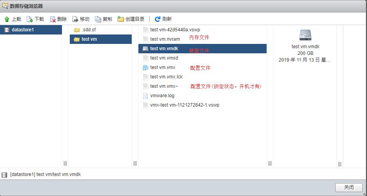Image resolution: width=367 pixels, height=196 pixels.
Task: Click the Move (移动) toolbar icon
Action: coord(75,19)
